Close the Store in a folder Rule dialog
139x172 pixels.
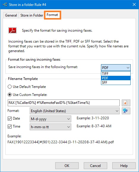[x=134, y=5]
